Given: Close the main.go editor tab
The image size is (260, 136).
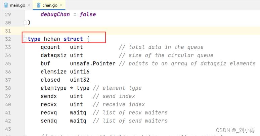Looking at the screenshot, I should coord(29,5).
